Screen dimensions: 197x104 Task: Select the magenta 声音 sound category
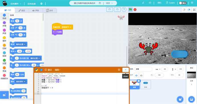[4, 32]
